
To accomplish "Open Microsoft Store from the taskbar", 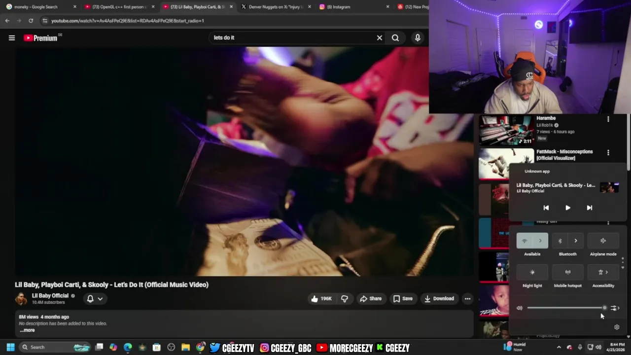I will coord(156,347).
